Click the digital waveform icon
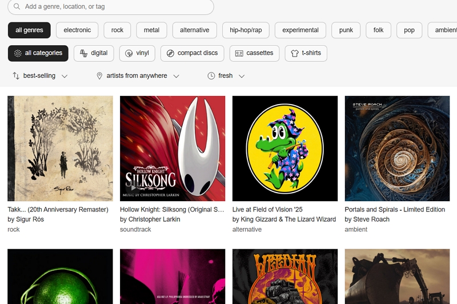Image resolution: width=457 pixels, height=304 pixels. pyautogui.click(x=83, y=53)
